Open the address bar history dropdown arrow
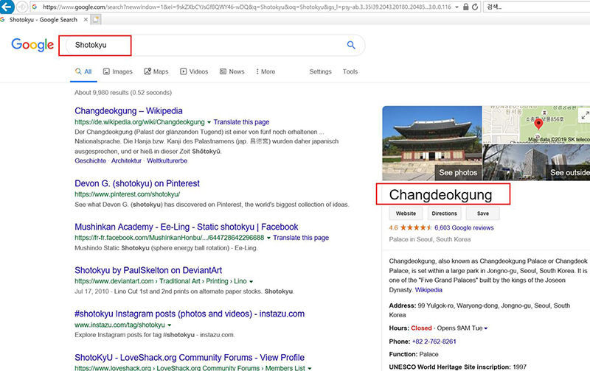 tap(457, 7)
